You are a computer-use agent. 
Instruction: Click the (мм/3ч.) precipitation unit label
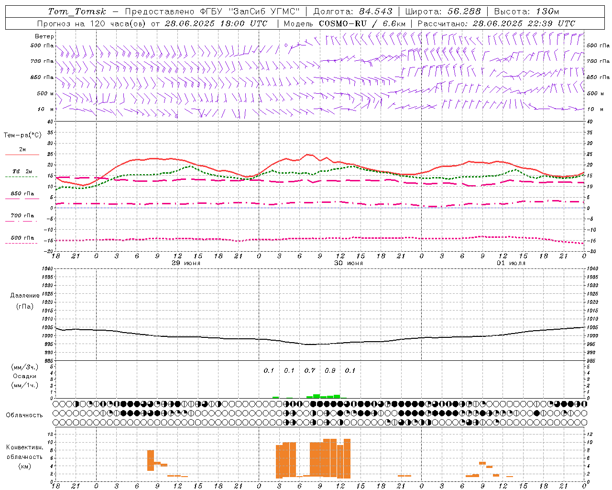pyautogui.click(x=25, y=367)
